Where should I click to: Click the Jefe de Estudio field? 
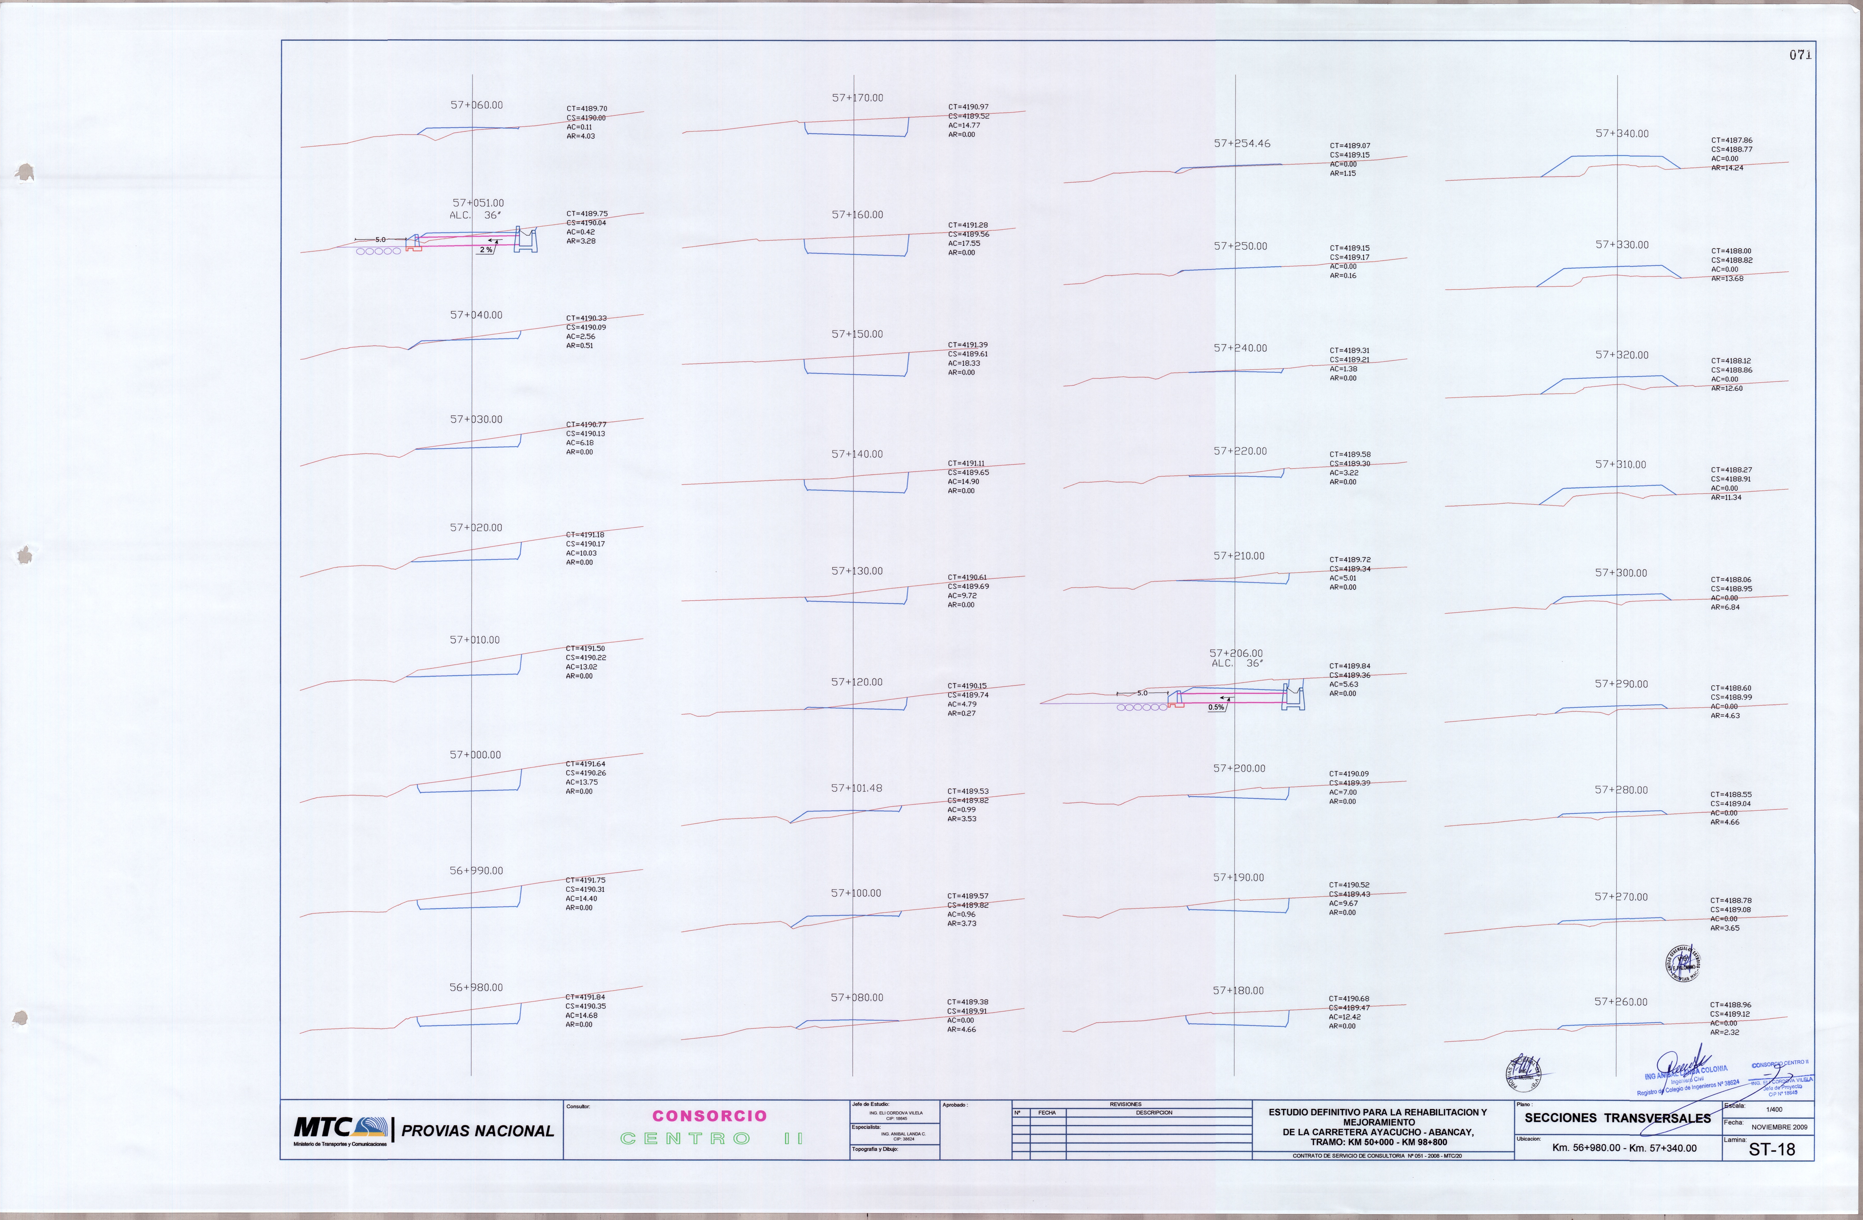tap(895, 1112)
